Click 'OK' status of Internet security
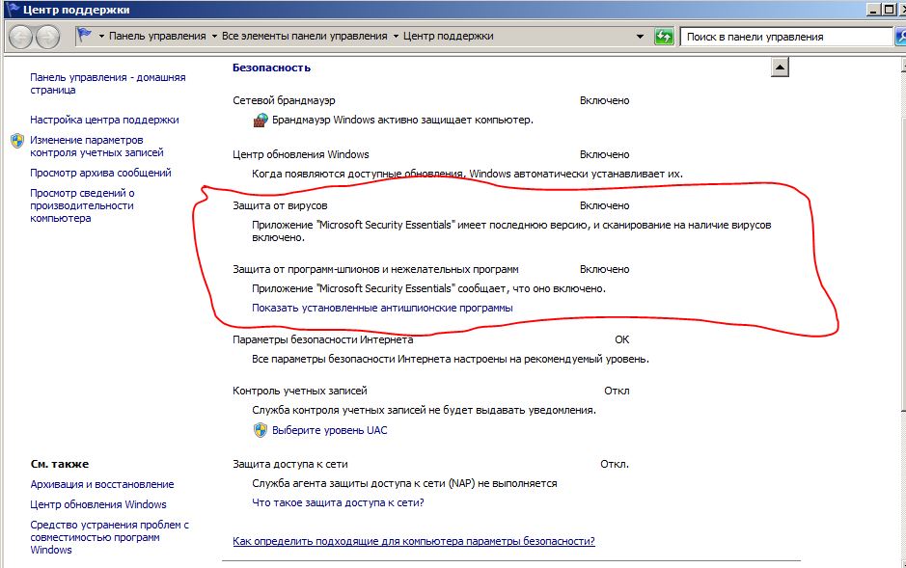 pyautogui.click(x=622, y=339)
